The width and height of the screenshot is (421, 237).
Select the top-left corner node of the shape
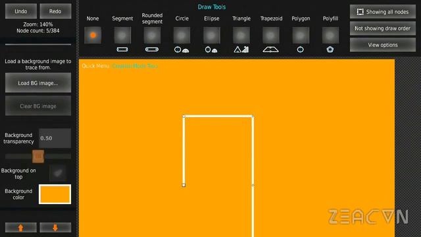click(x=184, y=117)
